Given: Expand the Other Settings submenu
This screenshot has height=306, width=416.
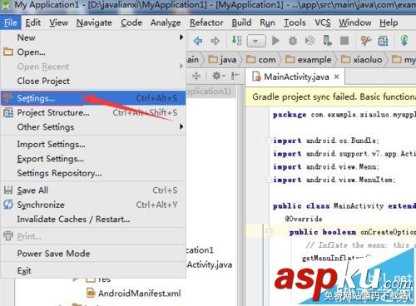Looking at the screenshot, I should (93, 127).
